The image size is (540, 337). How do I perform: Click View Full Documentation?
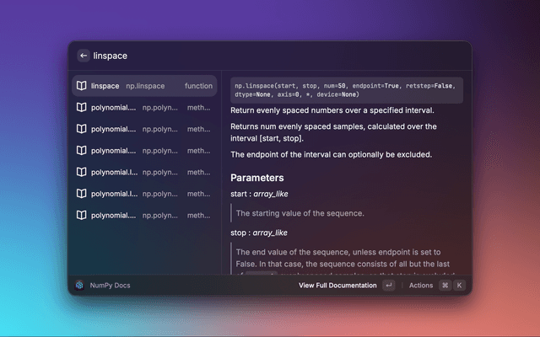(x=337, y=286)
